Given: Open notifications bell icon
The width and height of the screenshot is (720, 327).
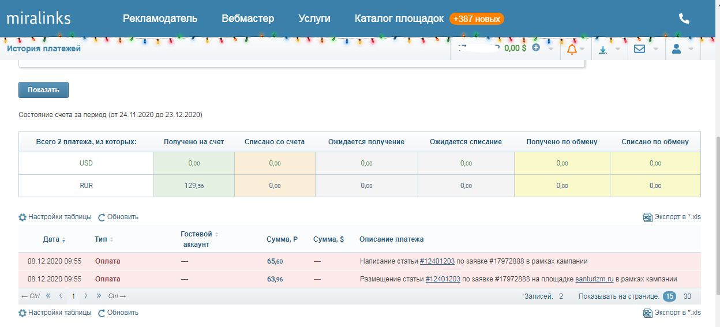Looking at the screenshot, I should 572,49.
